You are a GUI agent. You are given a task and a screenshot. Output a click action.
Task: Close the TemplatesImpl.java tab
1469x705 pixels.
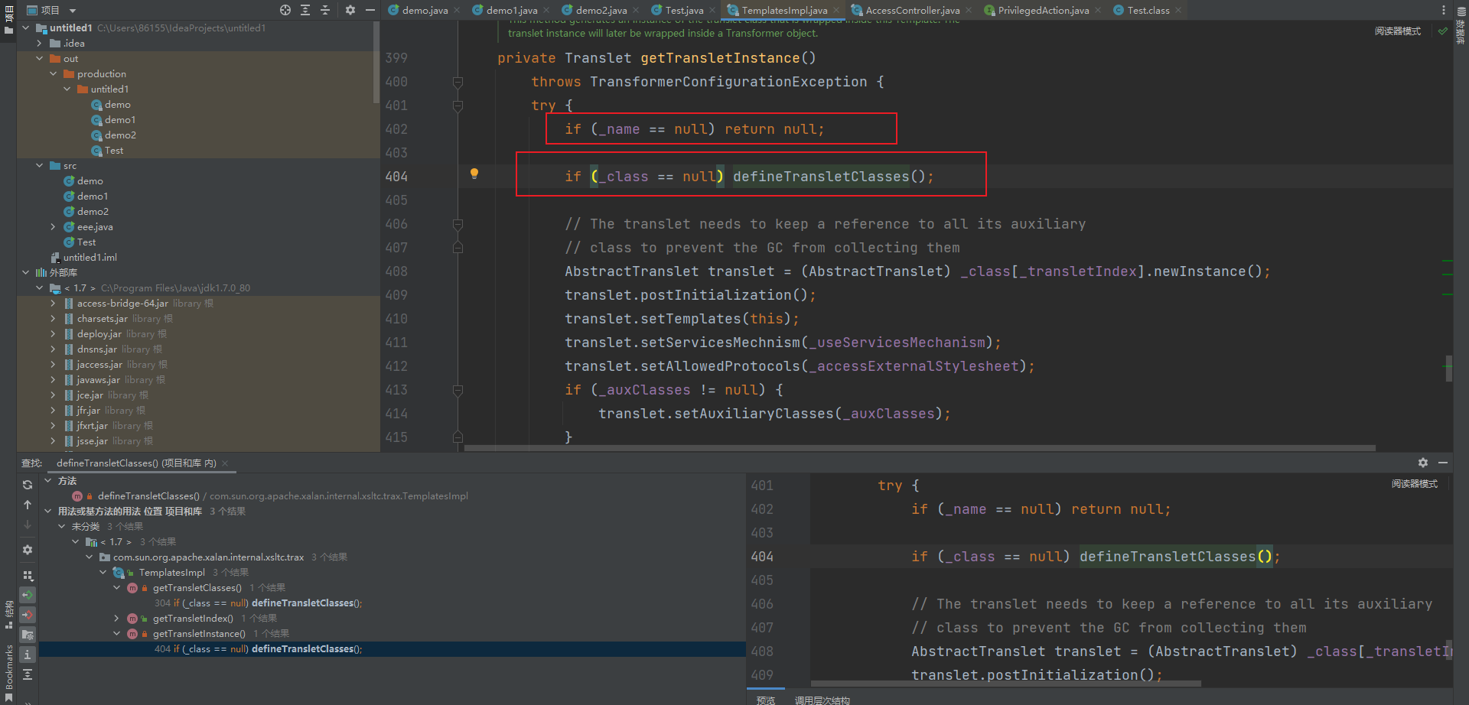836,10
